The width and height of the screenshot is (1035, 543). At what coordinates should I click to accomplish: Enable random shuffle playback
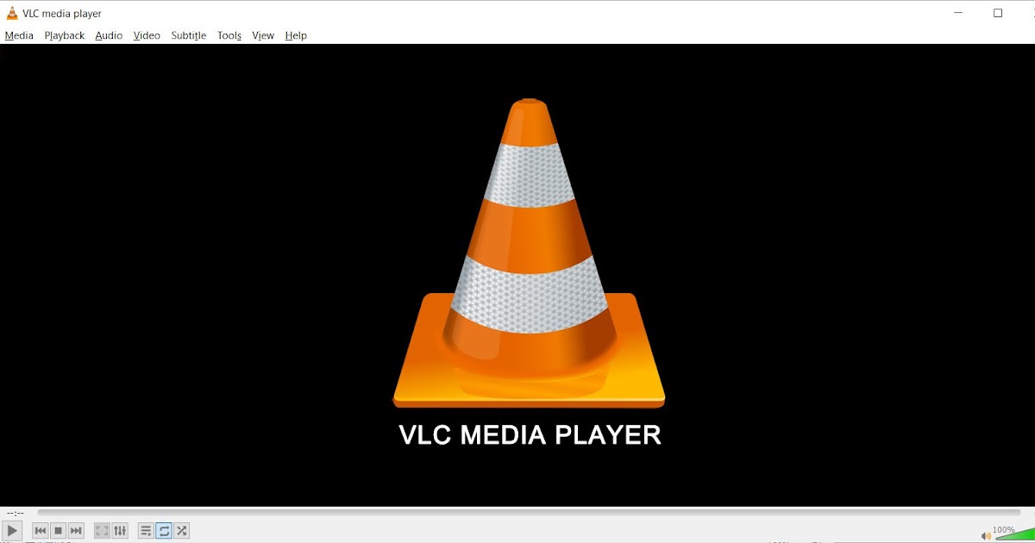pyautogui.click(x=181, y=530)
